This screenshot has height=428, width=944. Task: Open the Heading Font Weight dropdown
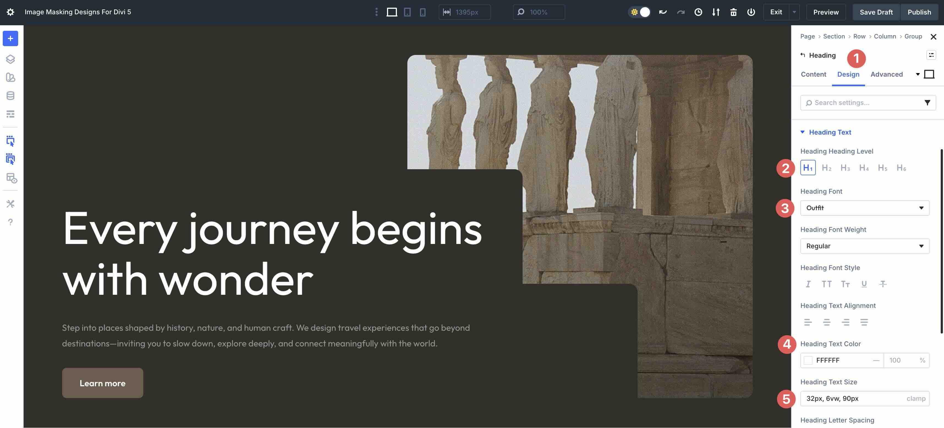pos(864,246)
